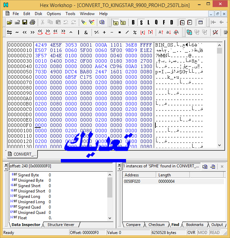Click the XOR caret operation icon
The width and height of the screenshot is (230, 238).
click(x=71, y=32)
